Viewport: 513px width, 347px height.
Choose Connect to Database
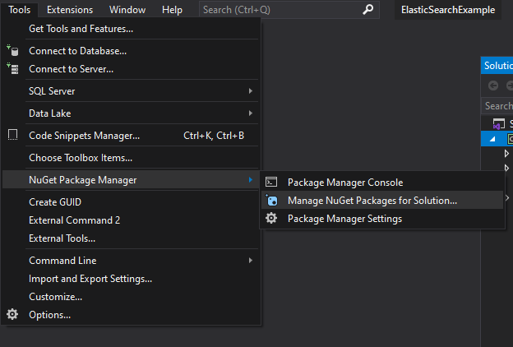coord(131,51)
